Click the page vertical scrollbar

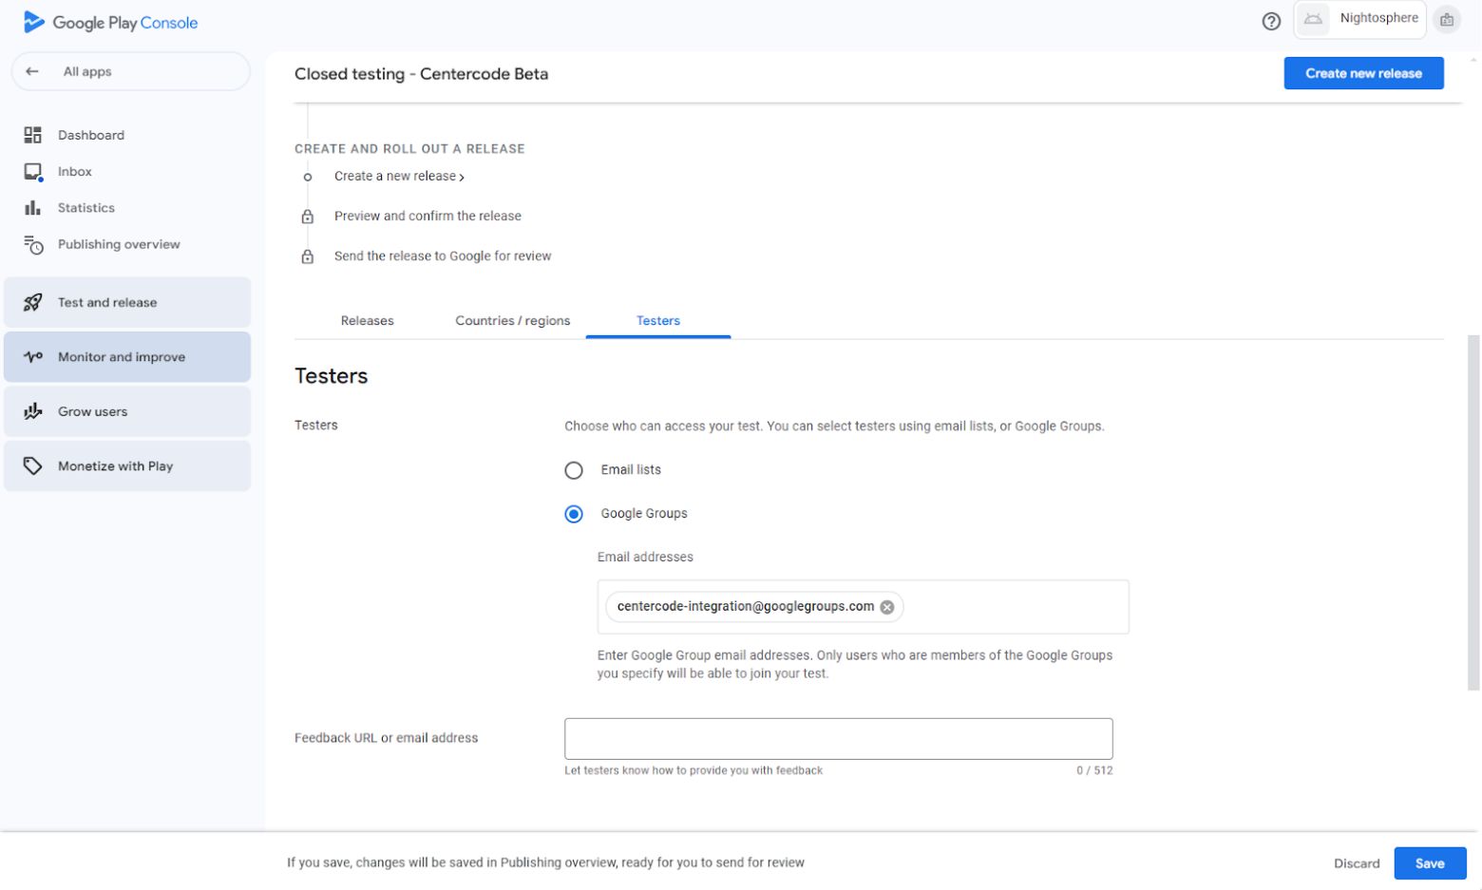[1473, 512]
